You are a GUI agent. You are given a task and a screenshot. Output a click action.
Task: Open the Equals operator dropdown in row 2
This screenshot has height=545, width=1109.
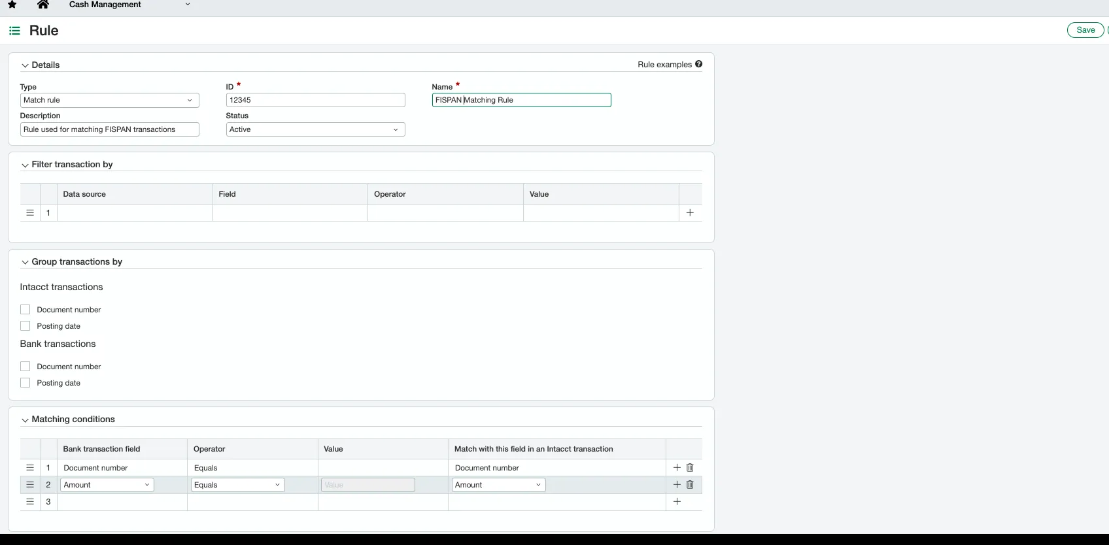[x=238, y=485]
